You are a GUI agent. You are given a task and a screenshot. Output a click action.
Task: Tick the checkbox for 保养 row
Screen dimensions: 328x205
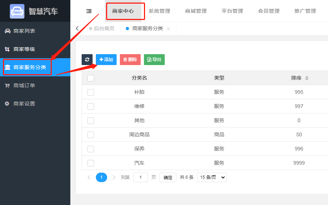pos(91,149)
